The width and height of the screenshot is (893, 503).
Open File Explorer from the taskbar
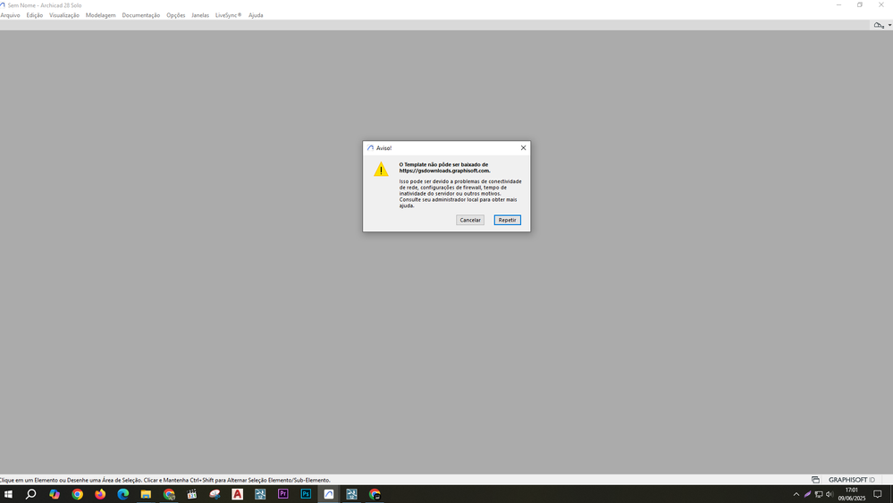pos(146,494)
